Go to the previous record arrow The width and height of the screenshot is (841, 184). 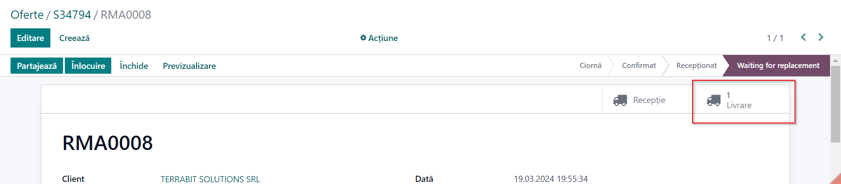pyautogui.click(x=803, y=37)
